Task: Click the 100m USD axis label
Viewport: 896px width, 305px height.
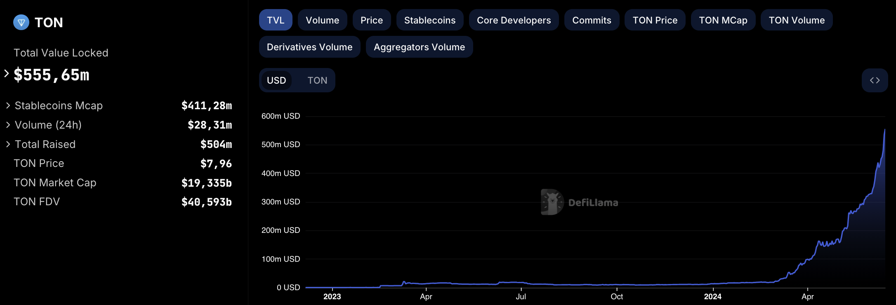Action: (281, 259)
